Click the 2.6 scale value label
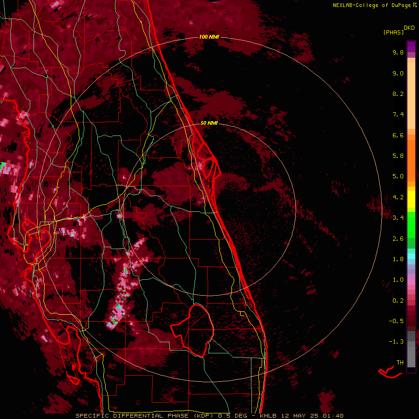 click(x=398, y=239)
